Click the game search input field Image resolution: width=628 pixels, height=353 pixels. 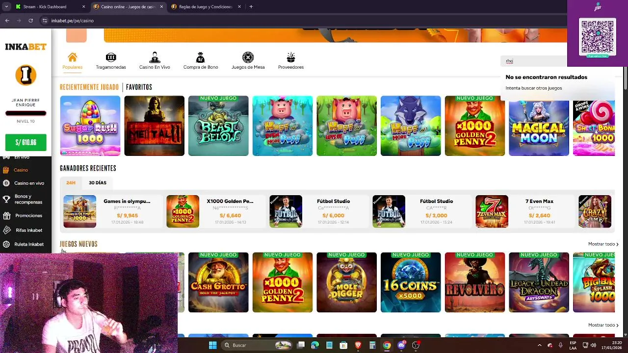535,61
